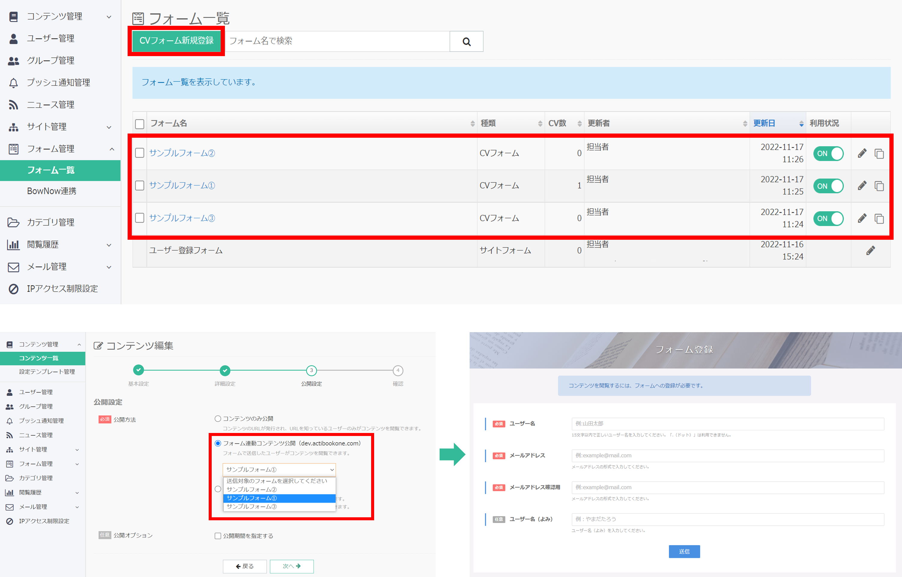This screenshot has height=577, width=902.
Task: Expand サイト管理 in top sidebar
Action: (60, 127)
